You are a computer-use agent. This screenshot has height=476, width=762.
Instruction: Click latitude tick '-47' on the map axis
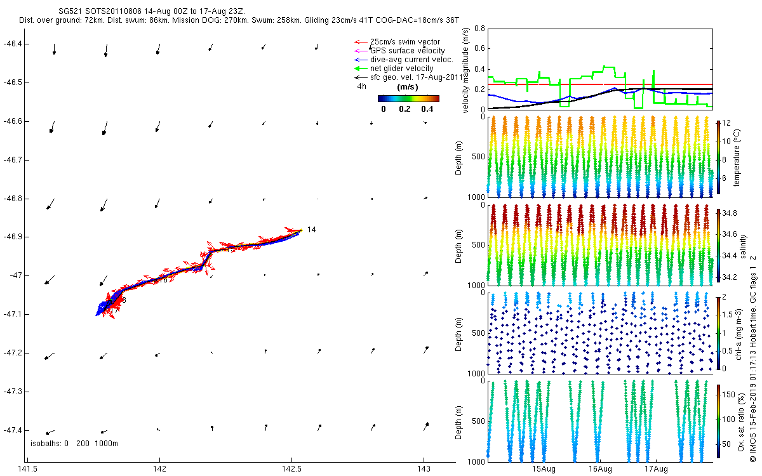point(17,275)
